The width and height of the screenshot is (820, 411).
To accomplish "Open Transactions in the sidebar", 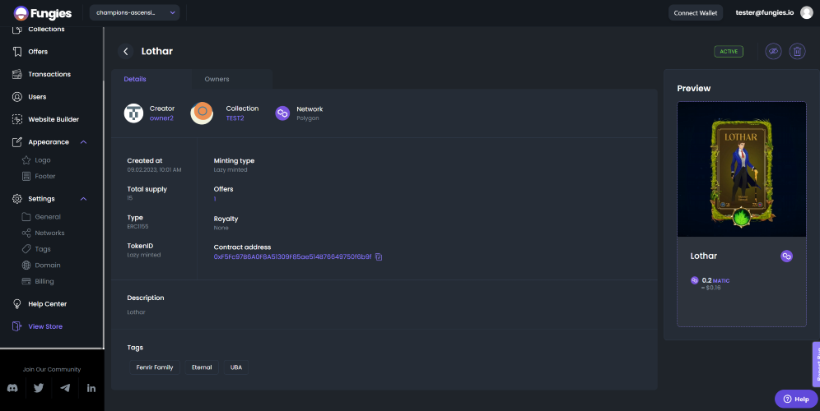I will click(x=49, y=74).
